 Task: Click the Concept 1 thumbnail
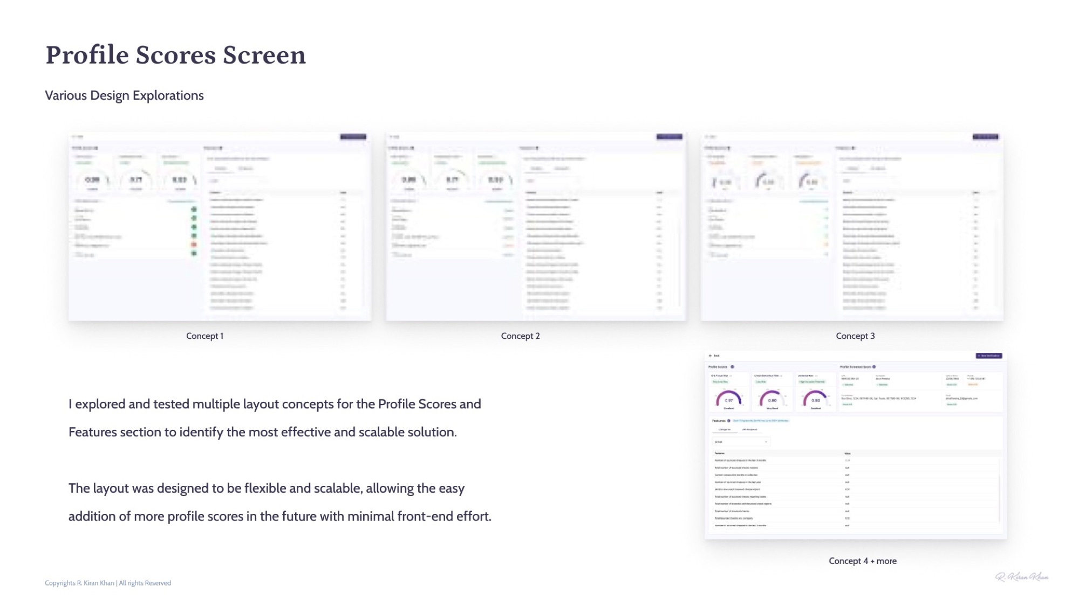coord(220,226)
